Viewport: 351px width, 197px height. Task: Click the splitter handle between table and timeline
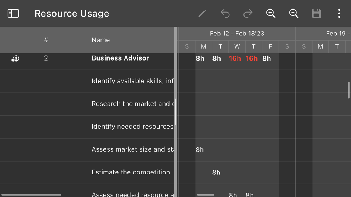[175, 112]
